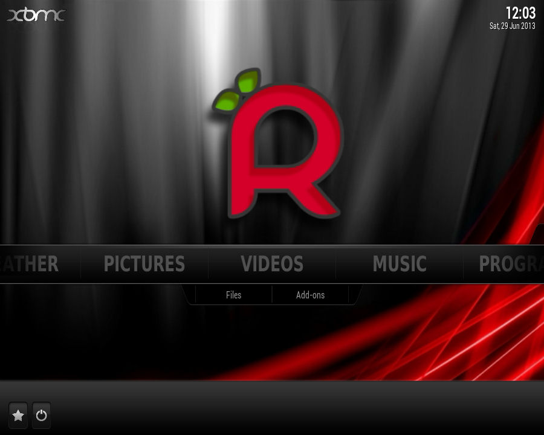This screenshot has height=435, width=544.
Task: Open Files under the Videos menu
Action: tap(233, 295)
